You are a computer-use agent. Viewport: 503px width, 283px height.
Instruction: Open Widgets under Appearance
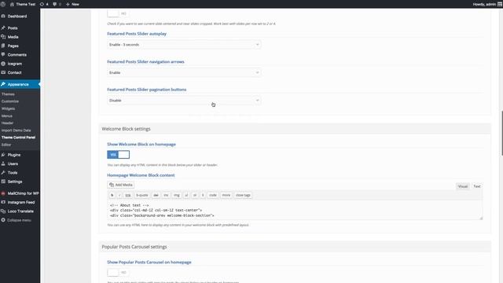8,108
